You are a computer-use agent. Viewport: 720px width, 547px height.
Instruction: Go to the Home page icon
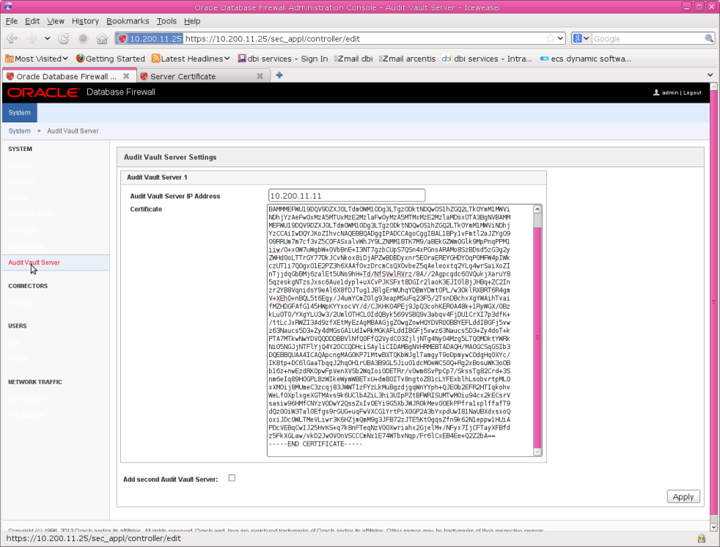[102, 39]
